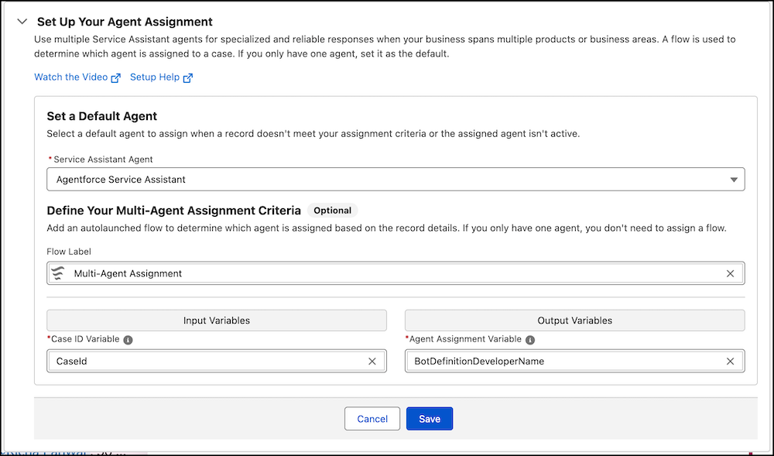Clear the Multi-Agent Assignment flow selection

(x=730, y=273)
